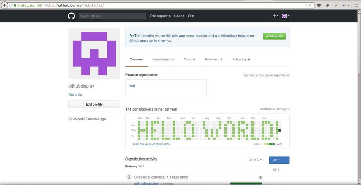361x185 pixels.
Task: Open the Following tab
Action: click(241, 60)
